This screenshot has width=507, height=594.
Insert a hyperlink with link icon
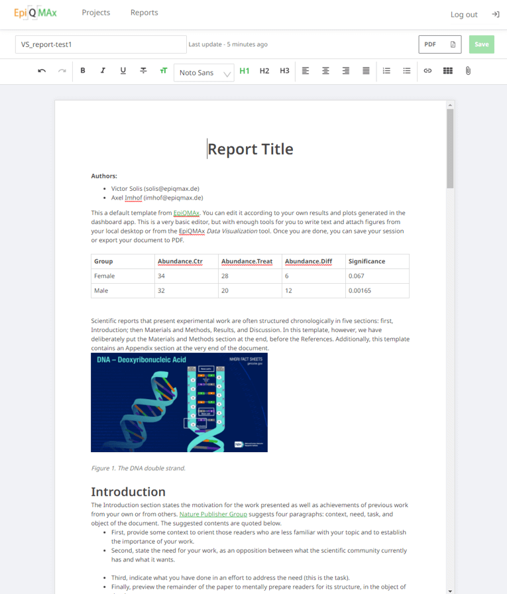pyautogui.click(x=427, y=71)
